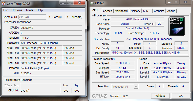Click the HT Link value 2000.0 MHz
Image resolution: width=193 pixels, height=101 pixels.
coord(123,77)
